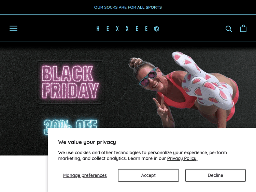
Task: Click the white page area below the banner
Action: coord(24,174)
